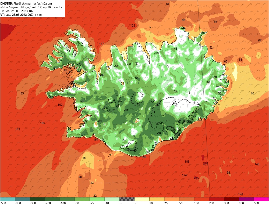Click the map value 15 south of Iceland
The image size is (269, 205).
click(x=84, y=158)
